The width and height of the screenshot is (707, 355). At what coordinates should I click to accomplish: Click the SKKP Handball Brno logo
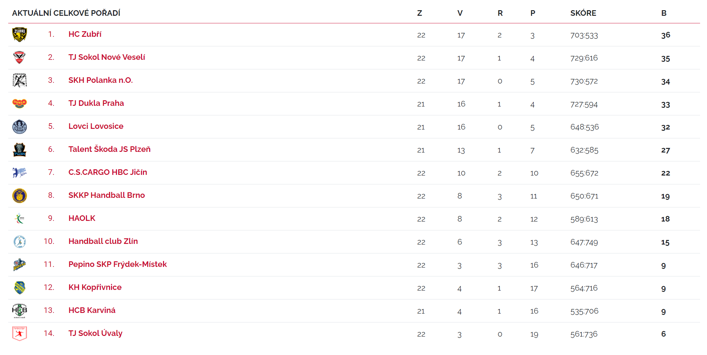(19, 196)
